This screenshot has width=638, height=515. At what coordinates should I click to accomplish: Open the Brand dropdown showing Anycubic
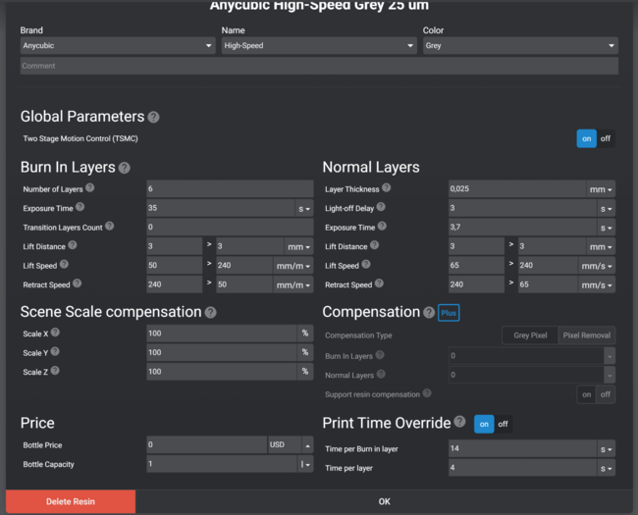(x=117, y=45)
